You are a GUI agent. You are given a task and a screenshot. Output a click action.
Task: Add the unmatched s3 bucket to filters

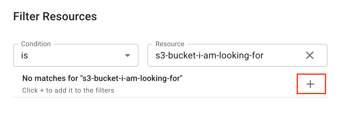(310, 84)
